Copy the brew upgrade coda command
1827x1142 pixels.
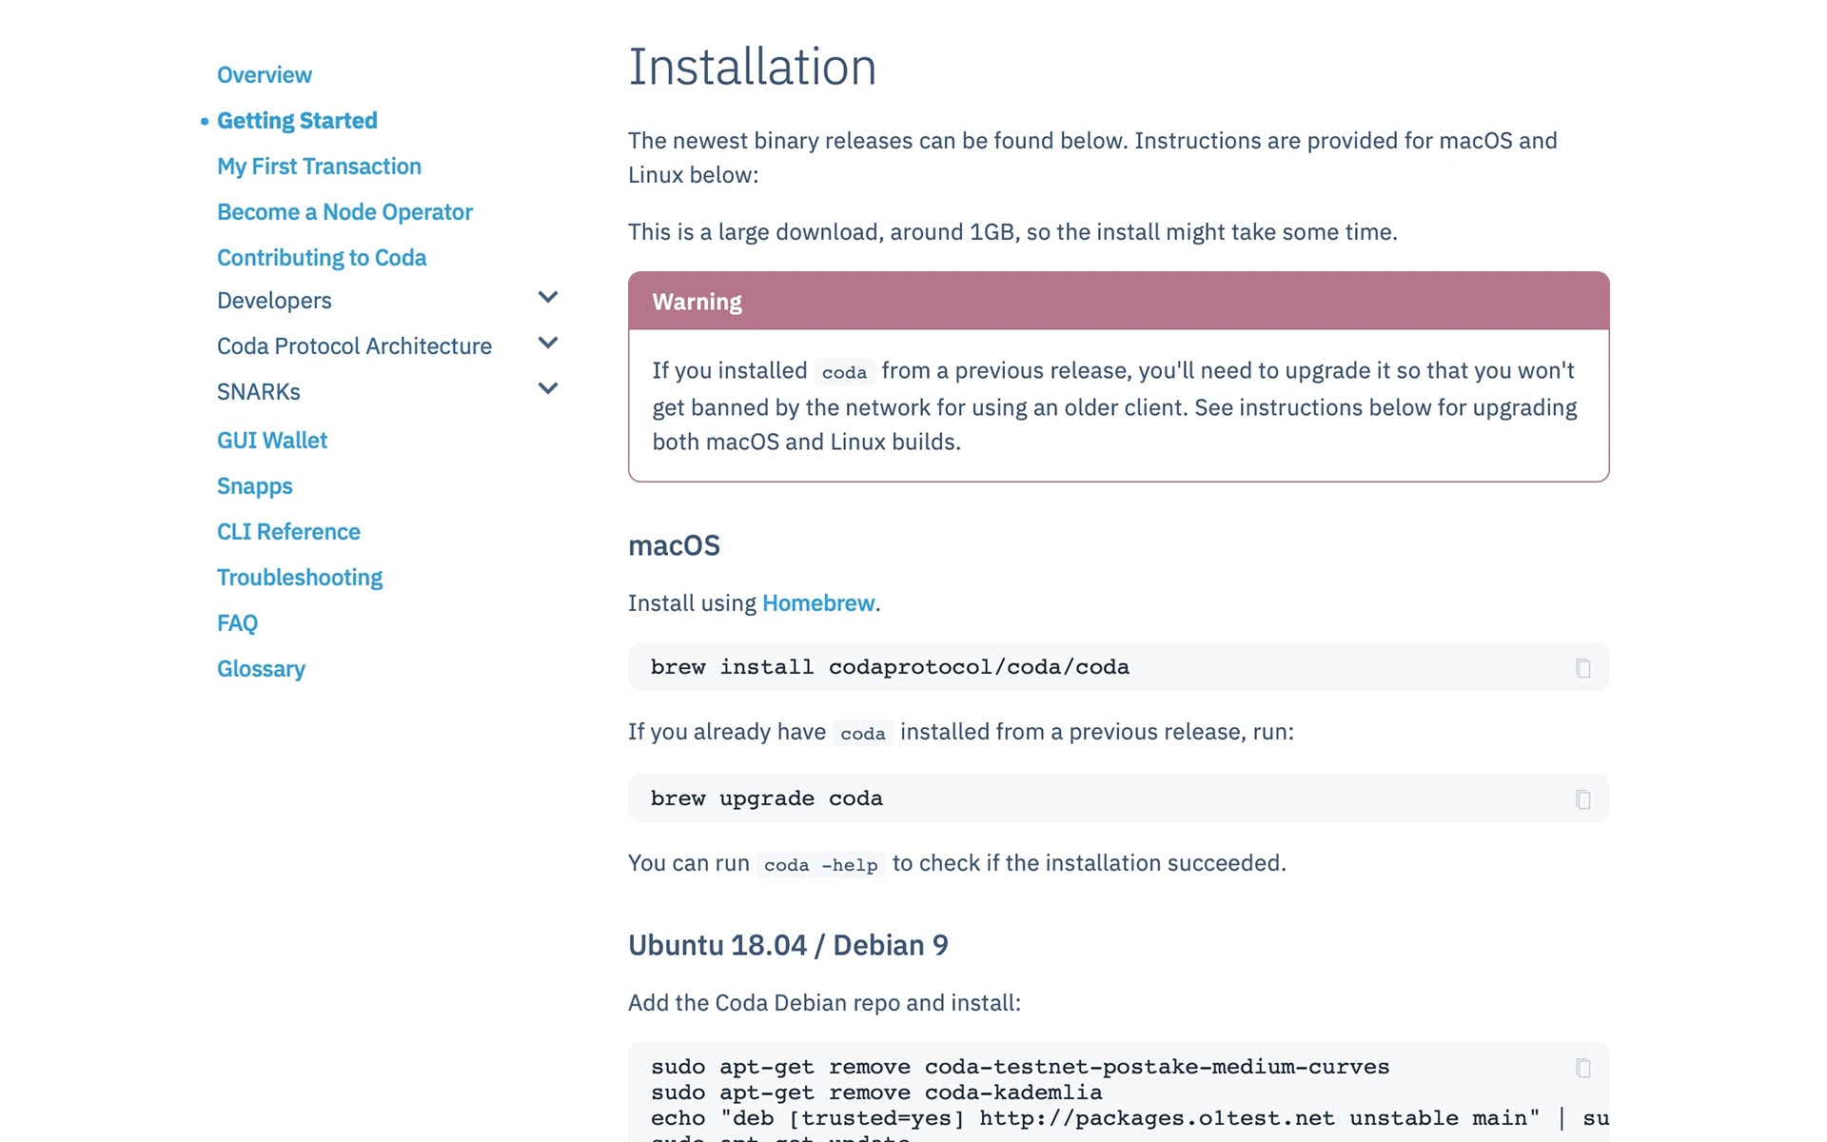(x=1582, y=799)
